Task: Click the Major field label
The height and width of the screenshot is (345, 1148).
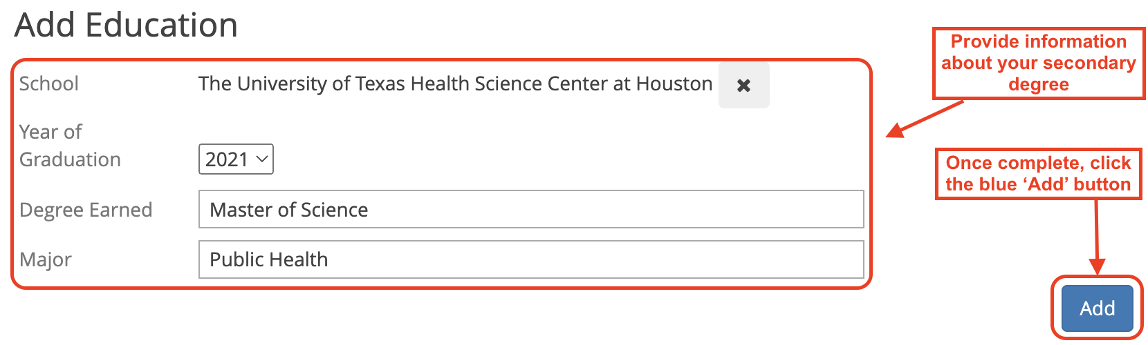Action: point(46,259)
